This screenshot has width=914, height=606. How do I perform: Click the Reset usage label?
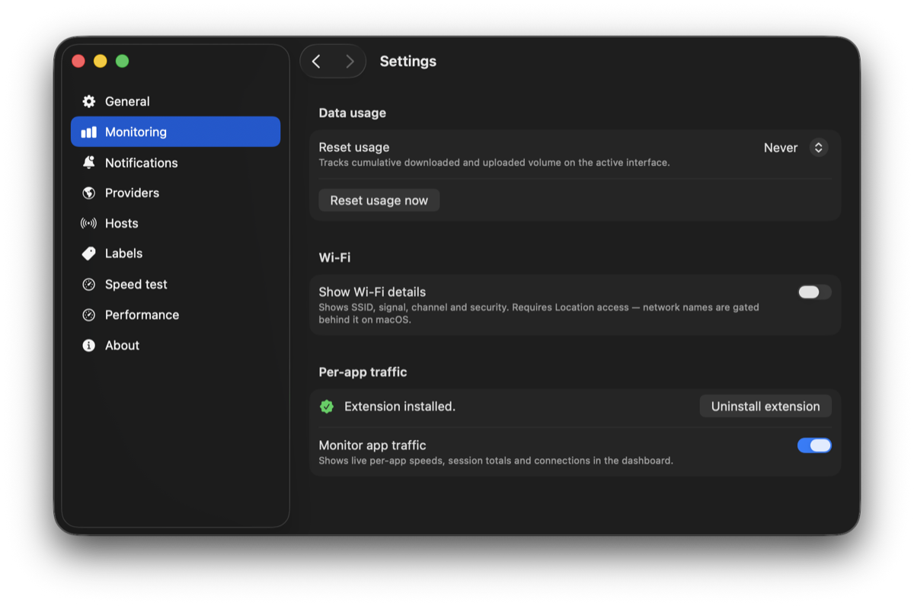[x=354, y=148]
